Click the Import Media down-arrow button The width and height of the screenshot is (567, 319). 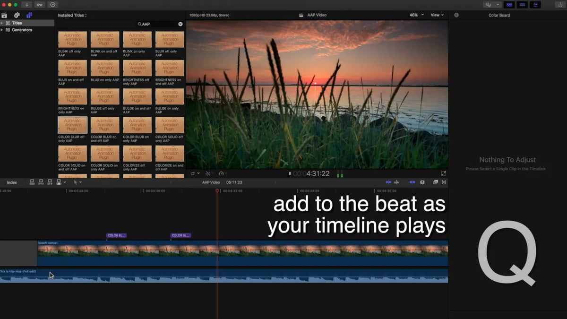(27, 4)
